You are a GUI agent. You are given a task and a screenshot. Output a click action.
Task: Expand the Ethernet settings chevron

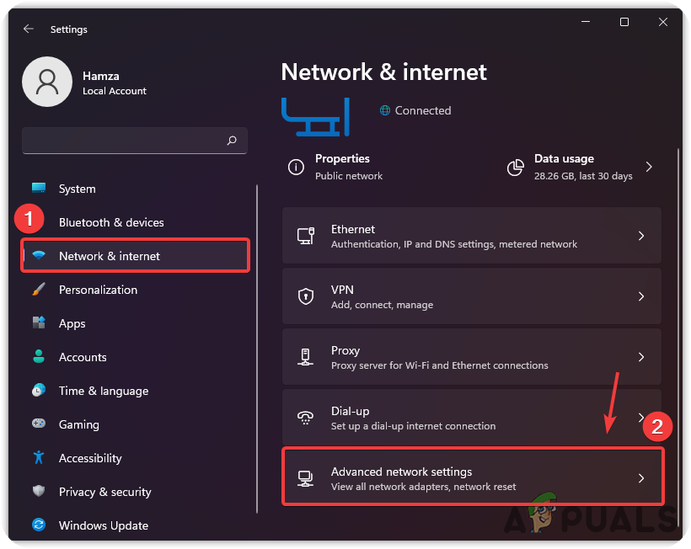point(641,236)
